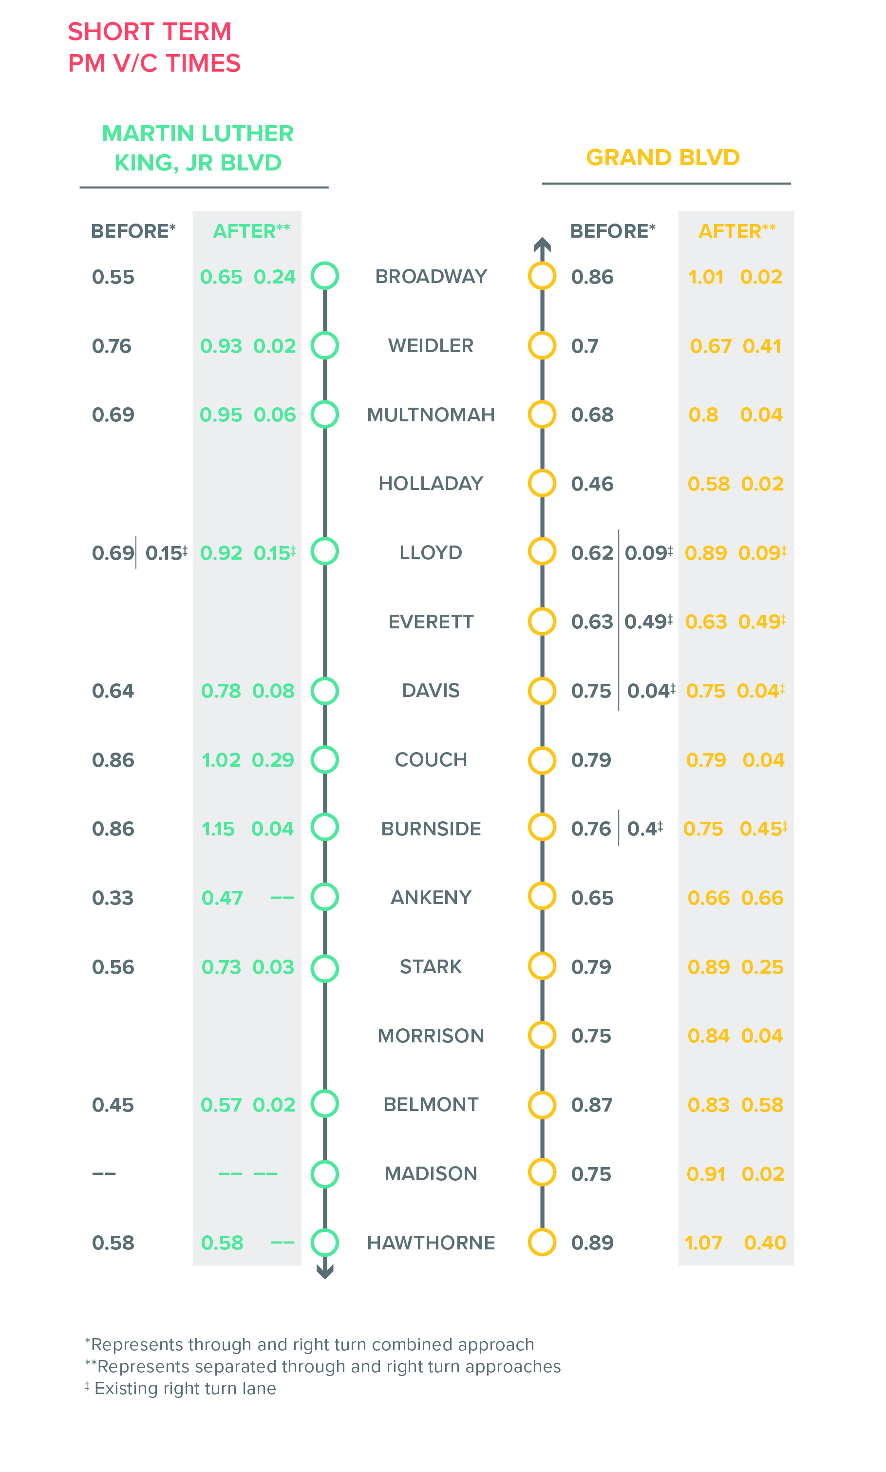Select the green circle marker at Lloyd
The image size is (886, 1472).
[325, 551]
